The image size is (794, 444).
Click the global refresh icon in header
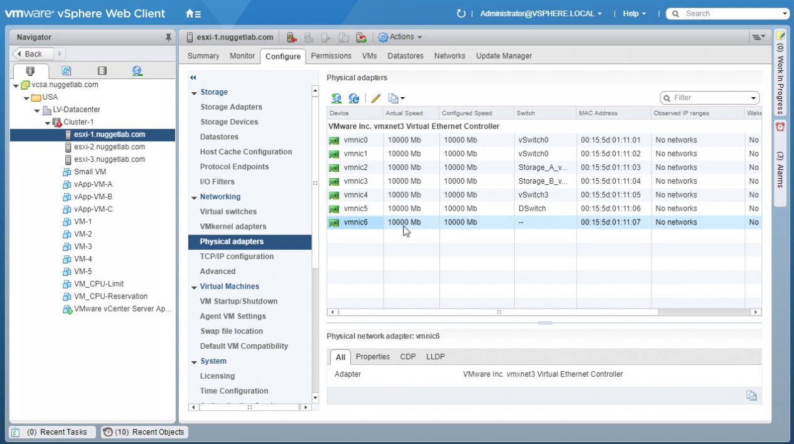pos(461,14)
